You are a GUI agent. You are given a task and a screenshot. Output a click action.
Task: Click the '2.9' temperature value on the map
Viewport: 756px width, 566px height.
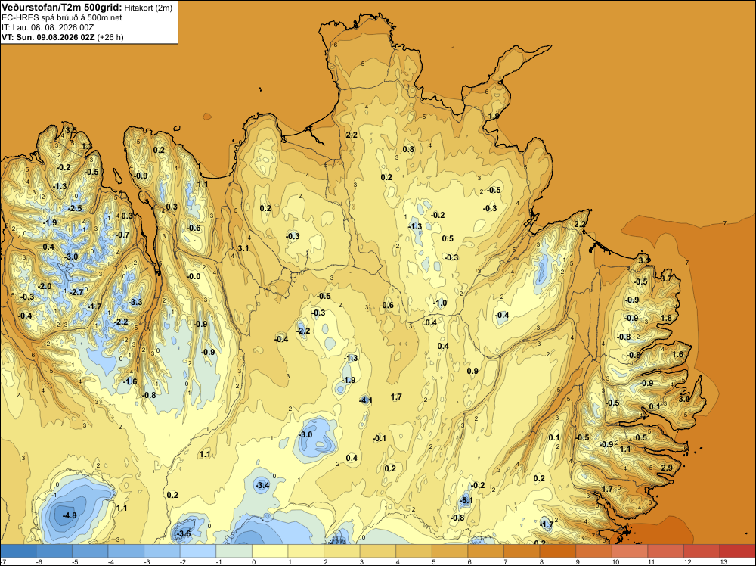click(667, 468)
